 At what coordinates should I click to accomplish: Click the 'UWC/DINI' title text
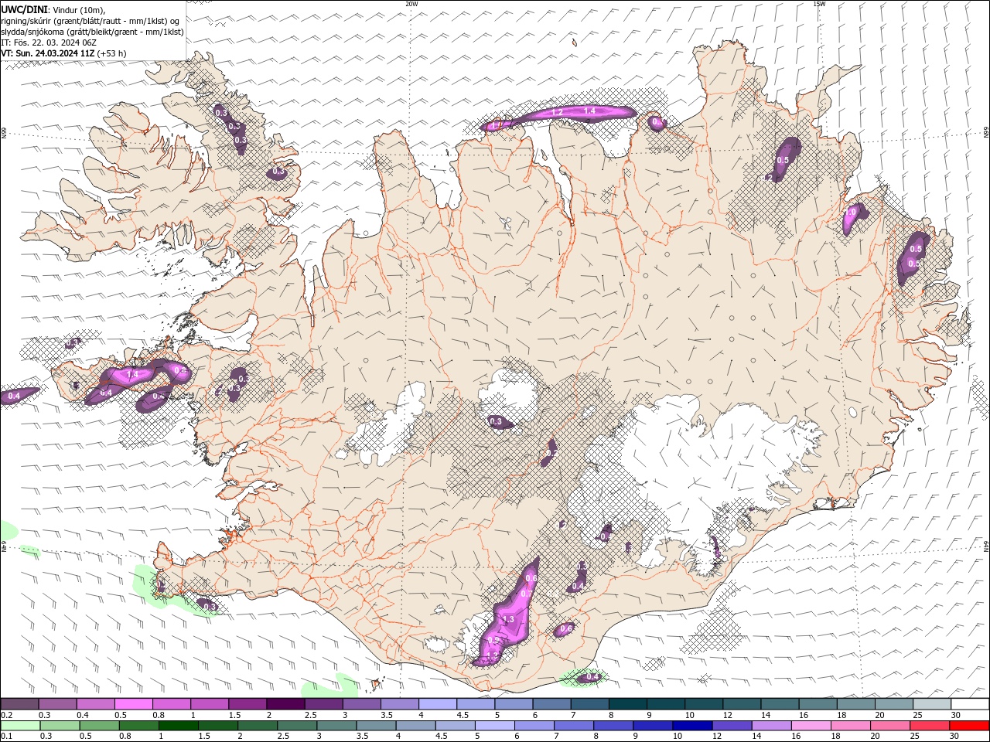[x=23, y=9]
